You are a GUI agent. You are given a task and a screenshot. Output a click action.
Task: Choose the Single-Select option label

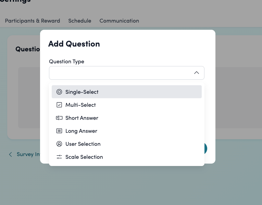tap(82, 92)
